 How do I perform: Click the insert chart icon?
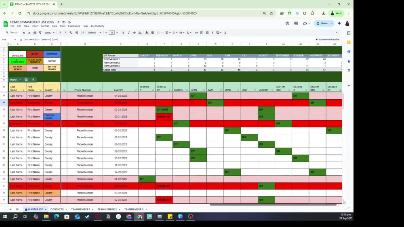pos(207,33)
